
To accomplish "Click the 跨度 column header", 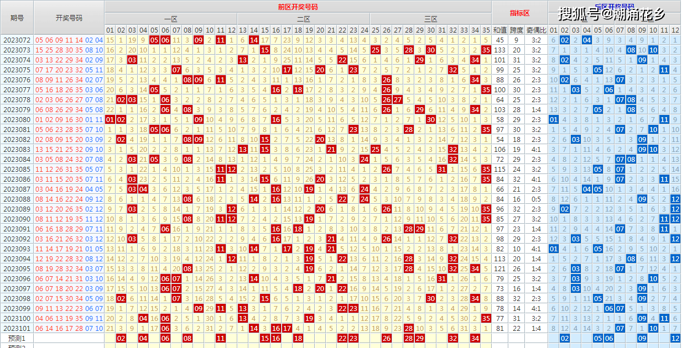I will 517,30.
